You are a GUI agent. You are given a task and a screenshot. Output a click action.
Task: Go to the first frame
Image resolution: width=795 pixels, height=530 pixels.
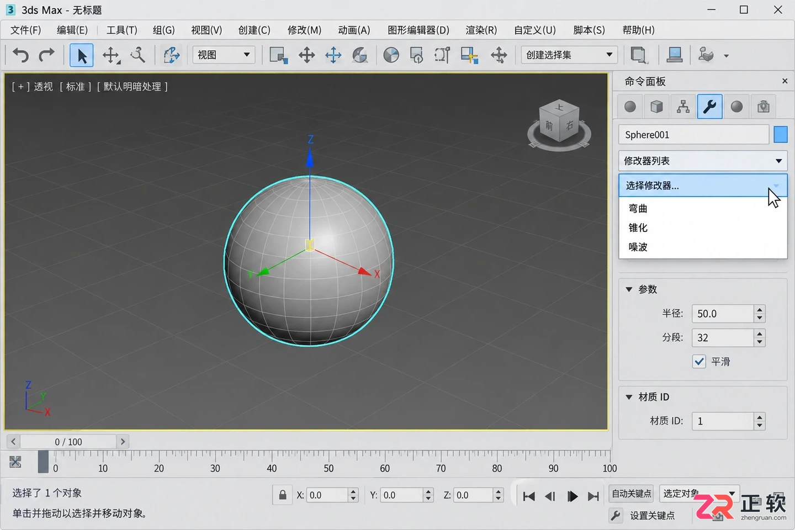(x=529, y=496)
